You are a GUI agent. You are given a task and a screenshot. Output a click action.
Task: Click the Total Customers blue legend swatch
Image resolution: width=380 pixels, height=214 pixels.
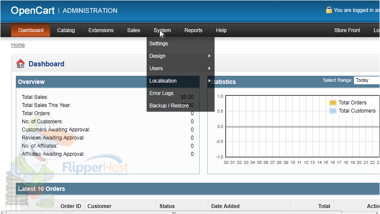click(333, 111)
